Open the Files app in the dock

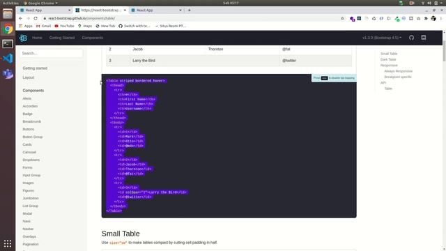(x=8, y=14)
